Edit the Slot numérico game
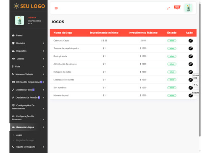 point(191,88)
